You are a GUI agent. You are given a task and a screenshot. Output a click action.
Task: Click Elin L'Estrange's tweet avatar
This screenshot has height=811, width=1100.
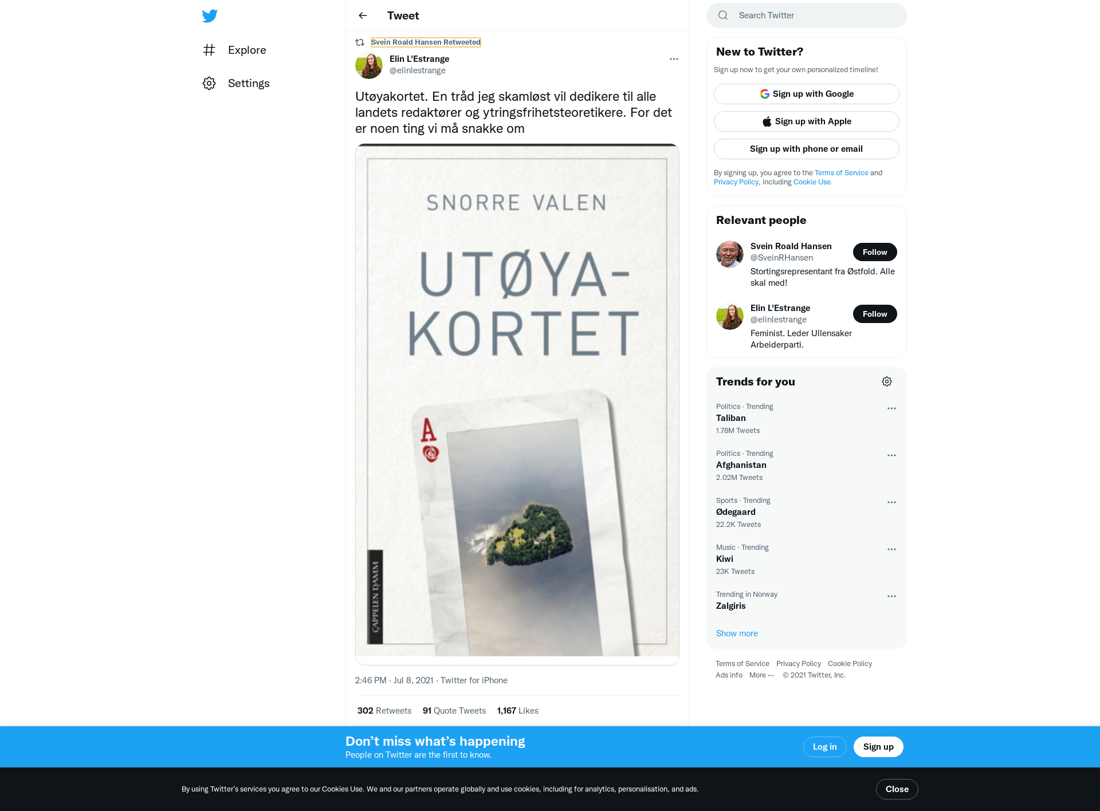369,65
